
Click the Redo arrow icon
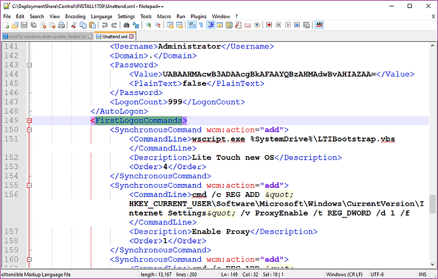(114, 25)
